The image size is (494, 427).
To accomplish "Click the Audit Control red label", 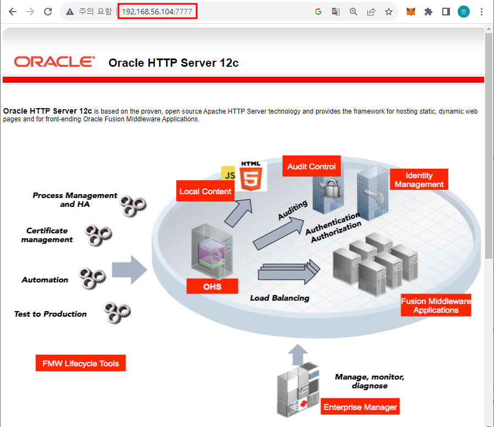I will tap(311, 166).
